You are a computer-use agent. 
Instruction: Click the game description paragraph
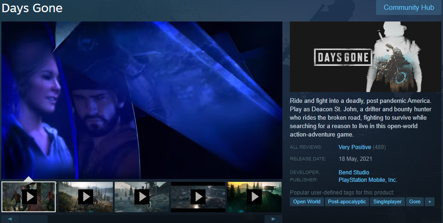[x=361, y=117]
